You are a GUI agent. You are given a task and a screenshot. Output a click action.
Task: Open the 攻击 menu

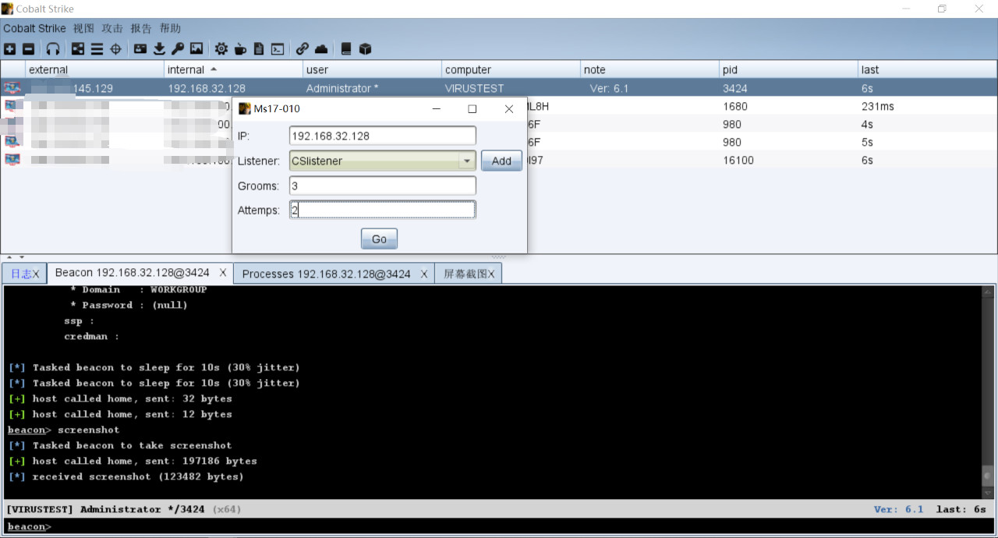[112, 28]
